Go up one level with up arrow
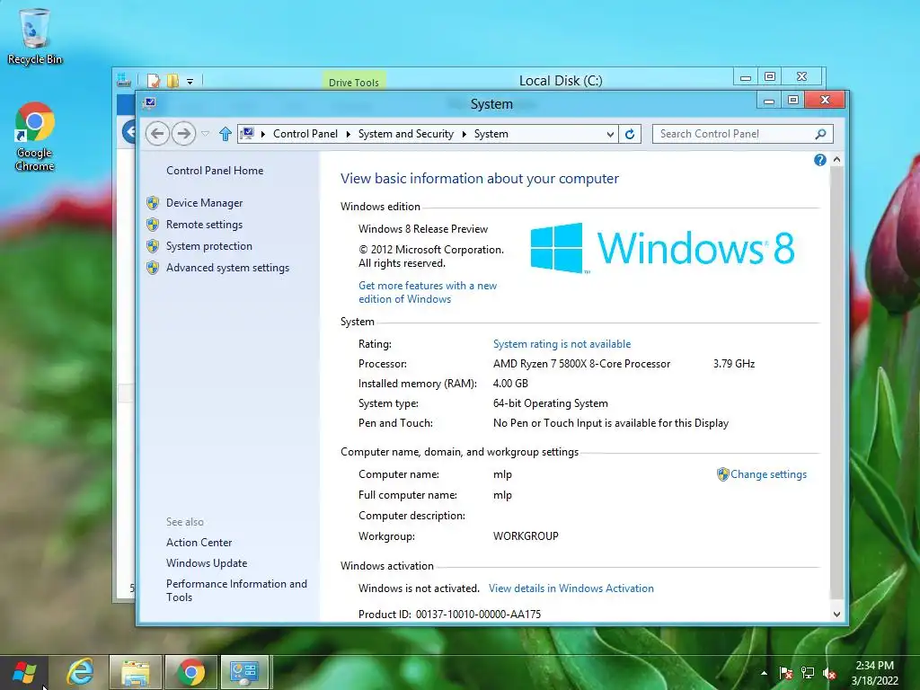This screenshot has width=920, height=690. [226, 134]
